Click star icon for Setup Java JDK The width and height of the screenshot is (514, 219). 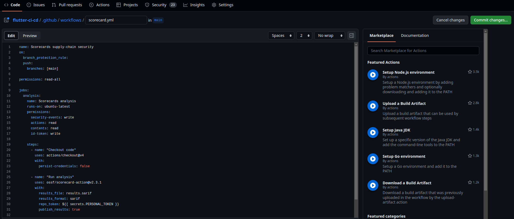(x=470, y=130)
